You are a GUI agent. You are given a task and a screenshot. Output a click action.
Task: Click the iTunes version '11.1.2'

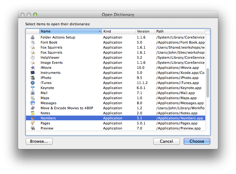(x=142, y=83)
